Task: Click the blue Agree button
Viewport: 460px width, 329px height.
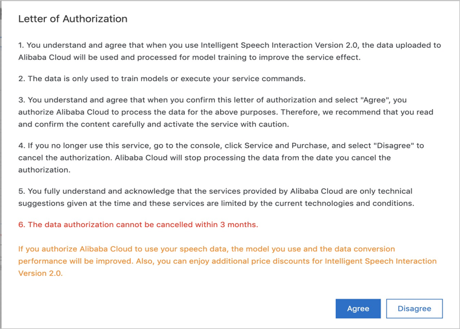Action: pyautogui.click(x=358, y=308)
